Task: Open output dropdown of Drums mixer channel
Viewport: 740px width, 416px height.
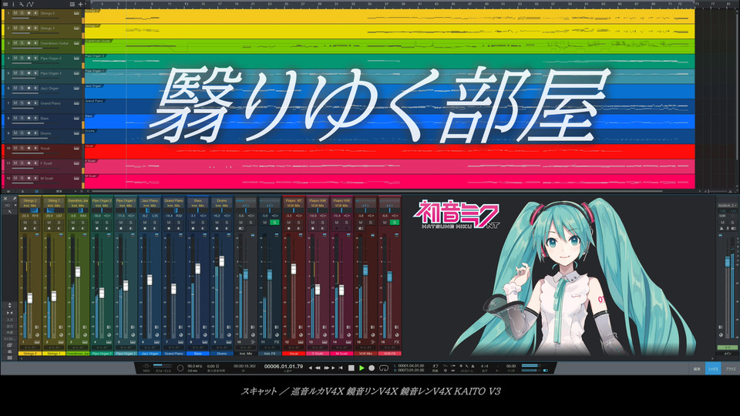Action: tap(222, 206)
